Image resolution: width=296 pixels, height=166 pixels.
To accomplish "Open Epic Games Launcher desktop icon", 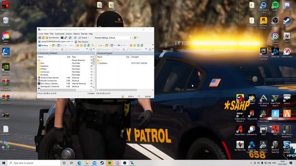I will [x=264, y=53].
